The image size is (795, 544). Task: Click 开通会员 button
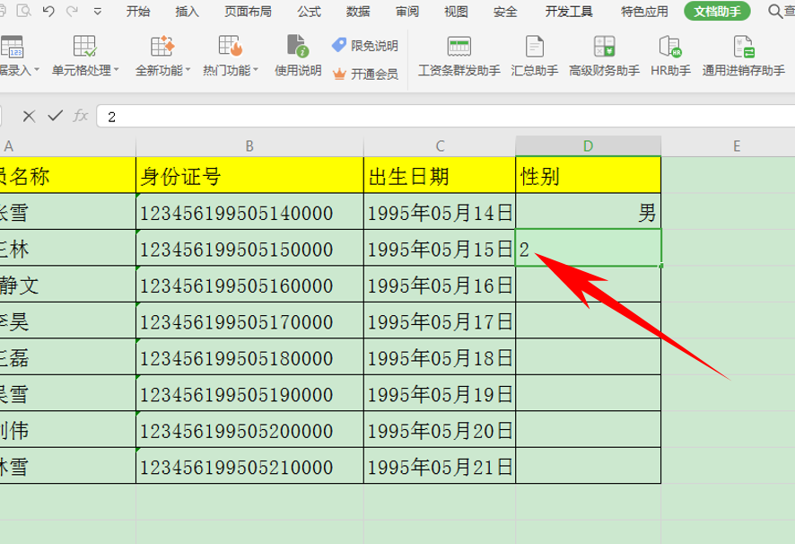[x=365, y=75]
